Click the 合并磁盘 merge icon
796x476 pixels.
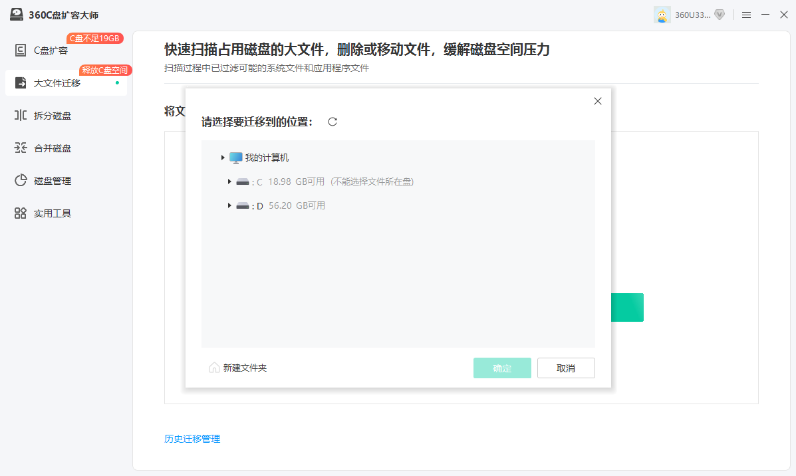(x=21, y=148)
